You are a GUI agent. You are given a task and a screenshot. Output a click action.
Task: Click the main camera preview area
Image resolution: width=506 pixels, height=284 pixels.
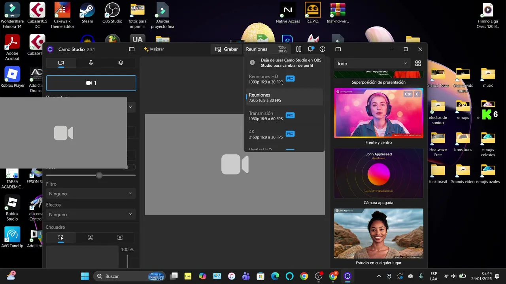tap(235, 164)
